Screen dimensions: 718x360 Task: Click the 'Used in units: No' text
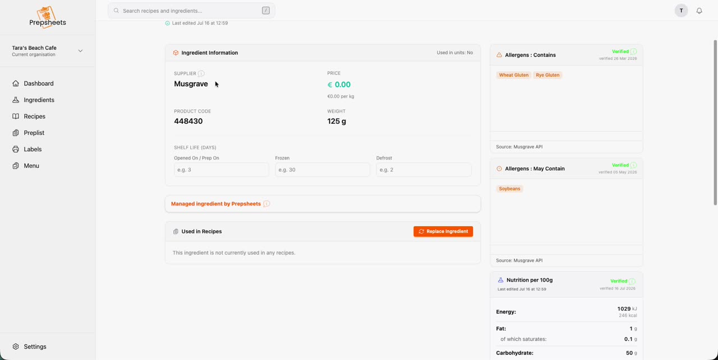[455, 53]
